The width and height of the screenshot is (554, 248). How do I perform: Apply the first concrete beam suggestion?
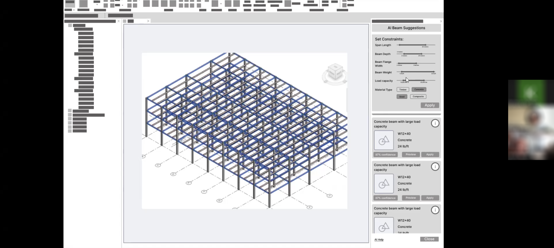point(430,154)
